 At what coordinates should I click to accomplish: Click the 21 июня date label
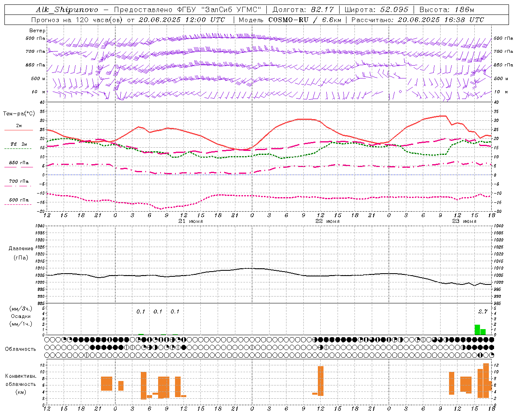pos(191,221)
